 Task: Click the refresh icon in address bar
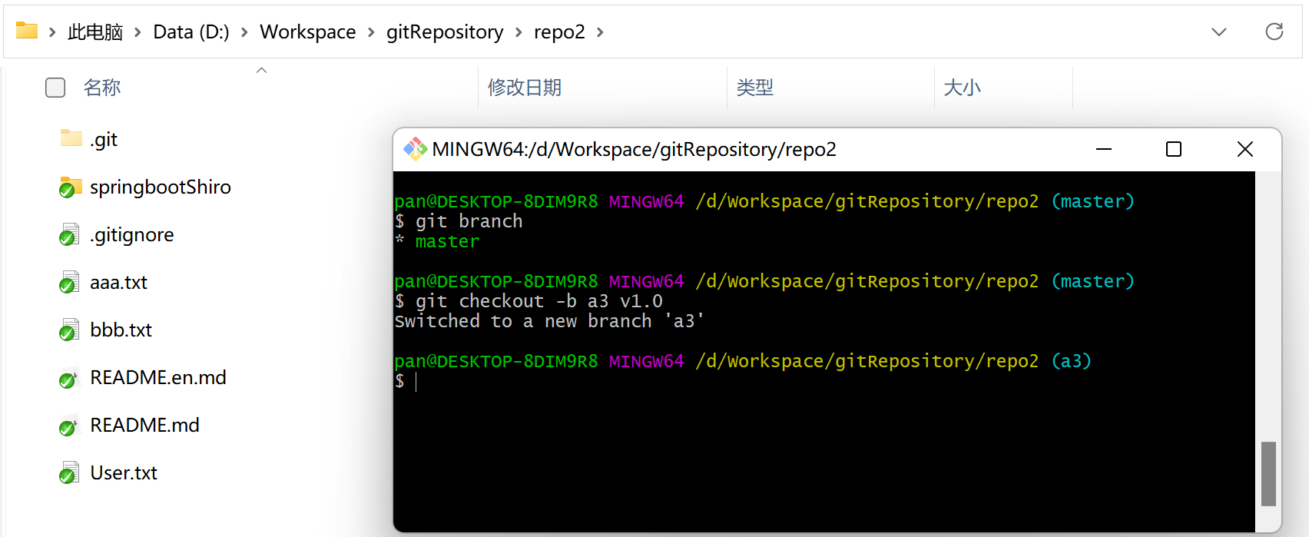[x=1274, y=31]
